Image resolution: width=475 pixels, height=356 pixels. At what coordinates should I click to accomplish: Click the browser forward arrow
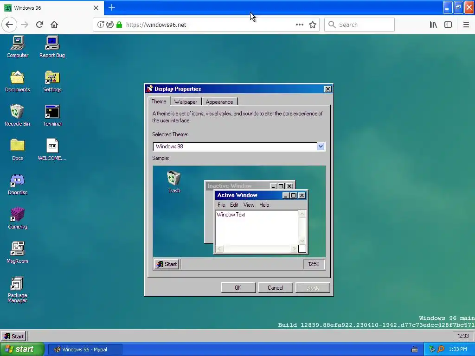[x=25, y=25]
